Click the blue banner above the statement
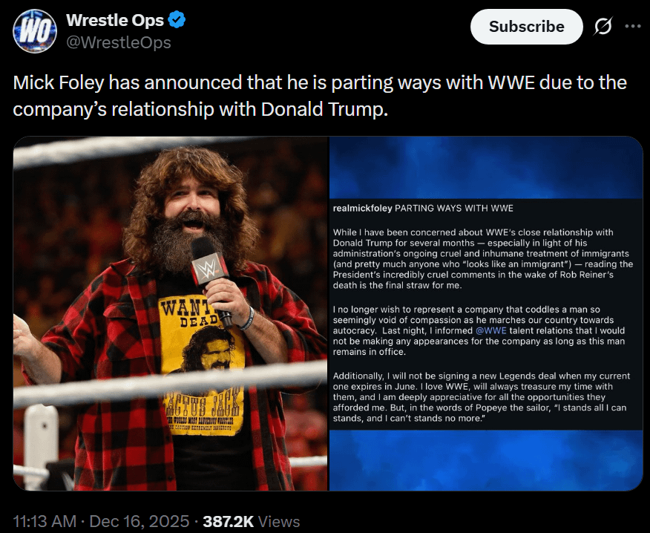Image resolution: width=650 pixels, height=533 pixels. [486, 168]
